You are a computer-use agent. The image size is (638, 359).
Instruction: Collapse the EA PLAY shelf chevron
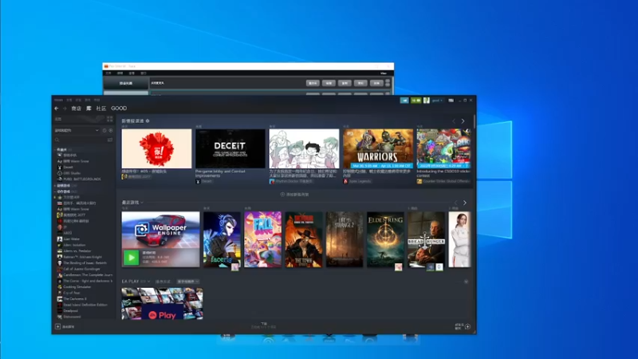pos(466,282)
